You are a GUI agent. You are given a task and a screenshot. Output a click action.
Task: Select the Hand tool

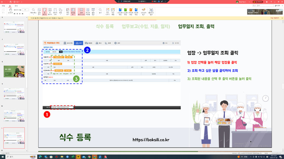click(x=10, y=11)
